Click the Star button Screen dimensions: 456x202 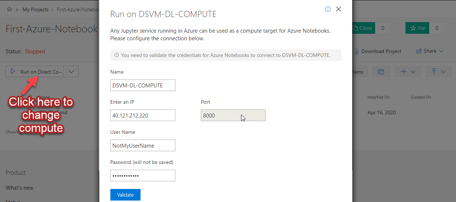[x=418, y=28]
